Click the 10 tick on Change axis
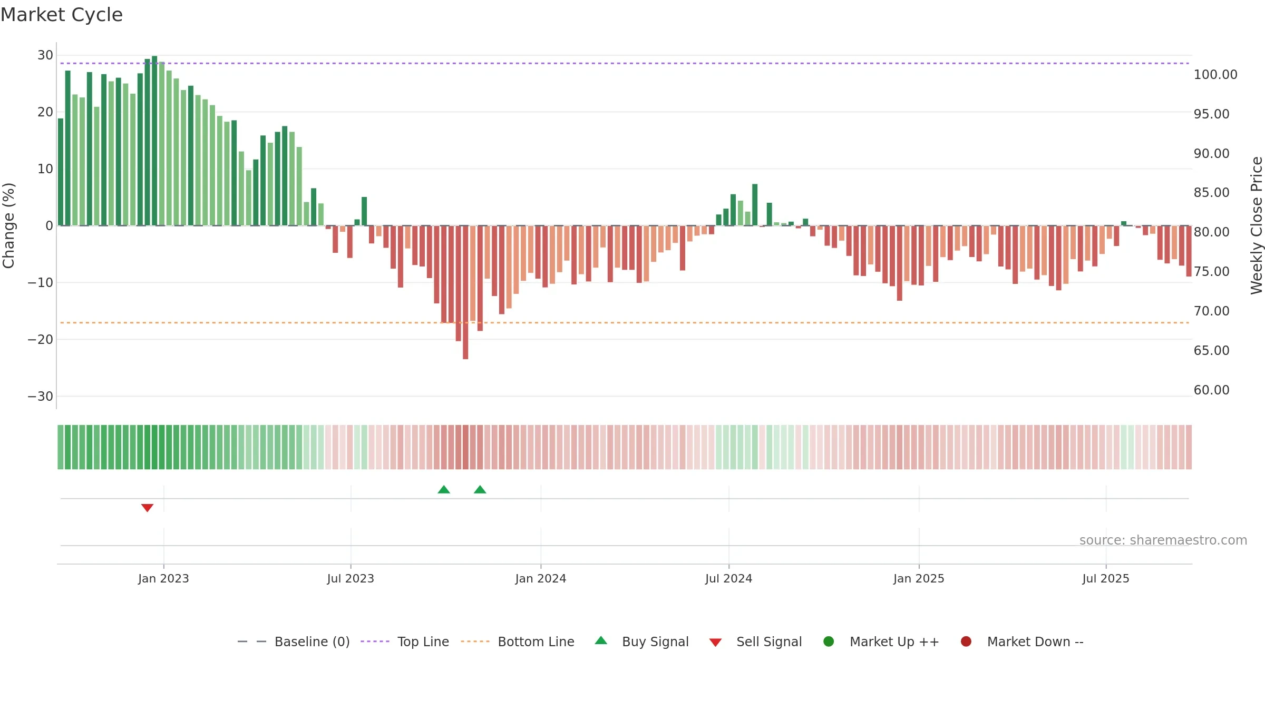The height and width of the screenshot is (711, 1265). (x=45, y=169)
